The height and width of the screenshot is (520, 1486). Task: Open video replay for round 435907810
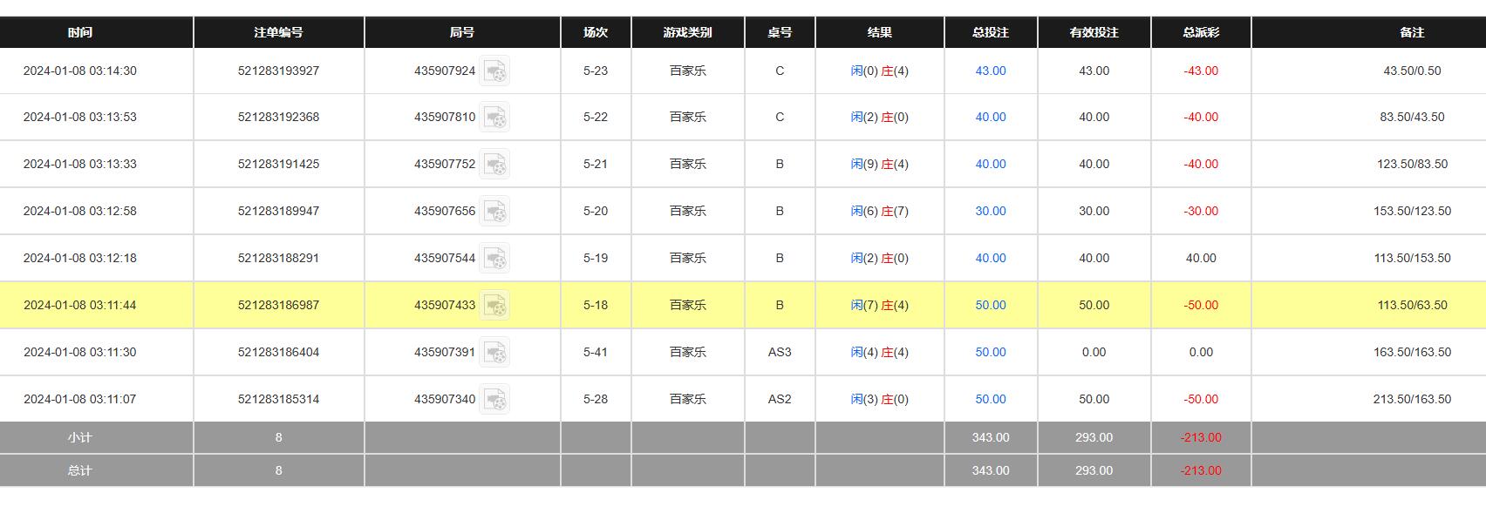(x=494, y=117)
